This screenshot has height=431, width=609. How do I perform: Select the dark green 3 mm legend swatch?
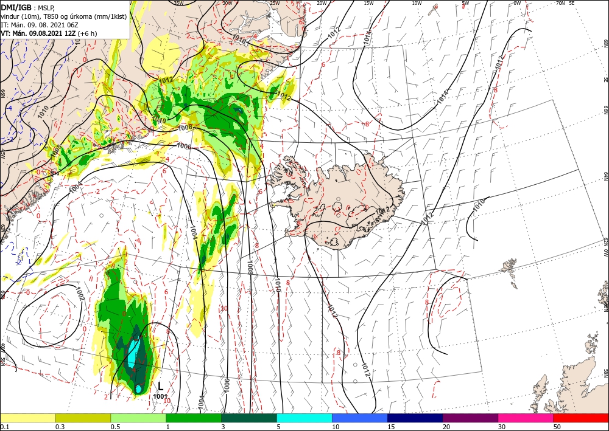[249, 418]
